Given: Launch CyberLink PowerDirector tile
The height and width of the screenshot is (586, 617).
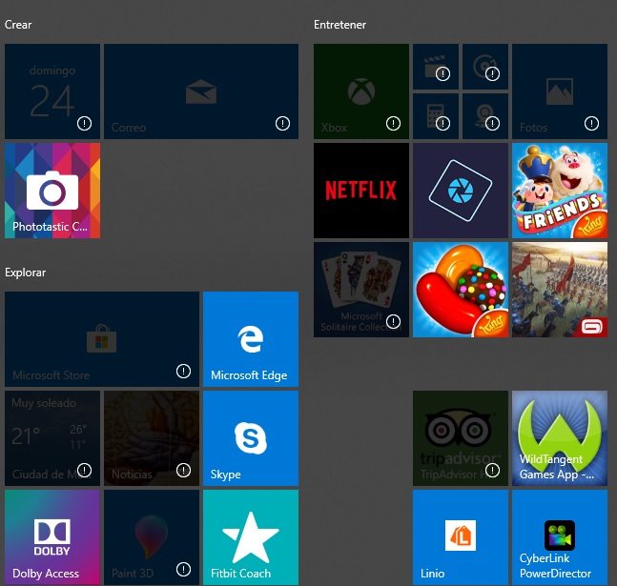Looking at the screenshot, I should (x=560, y=537).
